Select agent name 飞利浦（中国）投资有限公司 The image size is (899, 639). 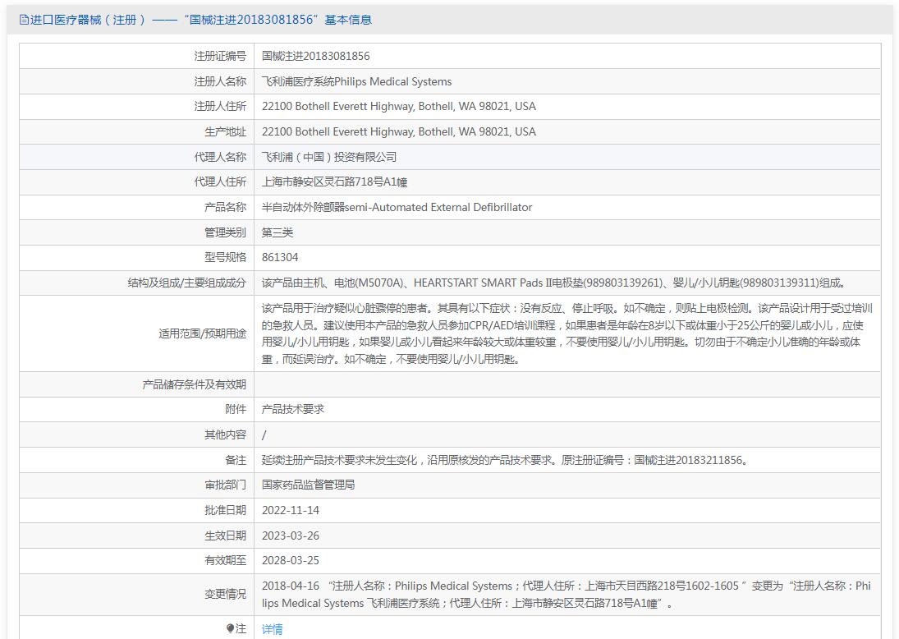328,157
